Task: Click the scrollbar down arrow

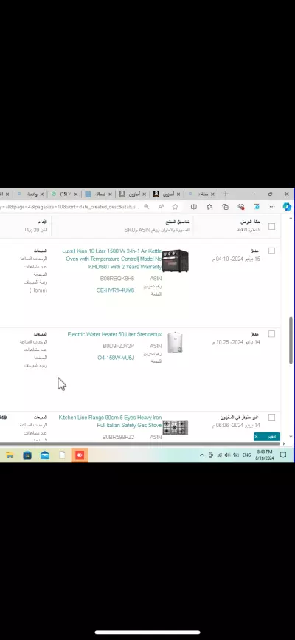Action: tap(291, 437)
